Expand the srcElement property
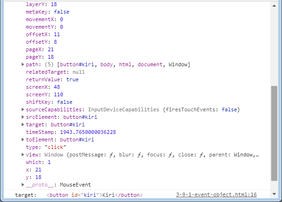The height and width of the screenshot is (202, 282). [x=23, y=117]
